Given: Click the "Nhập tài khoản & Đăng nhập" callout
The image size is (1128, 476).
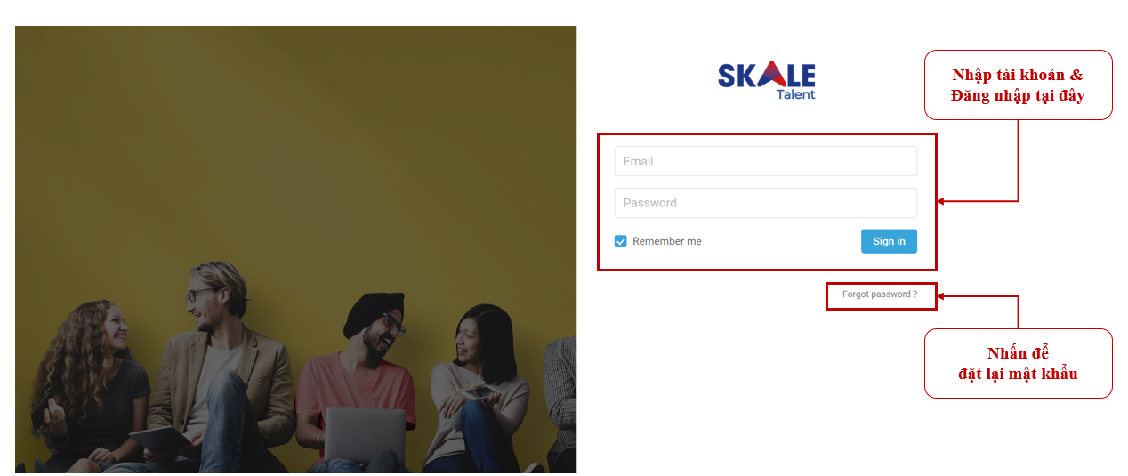Looking at the screenshot, I should [x=1019, y=85].
